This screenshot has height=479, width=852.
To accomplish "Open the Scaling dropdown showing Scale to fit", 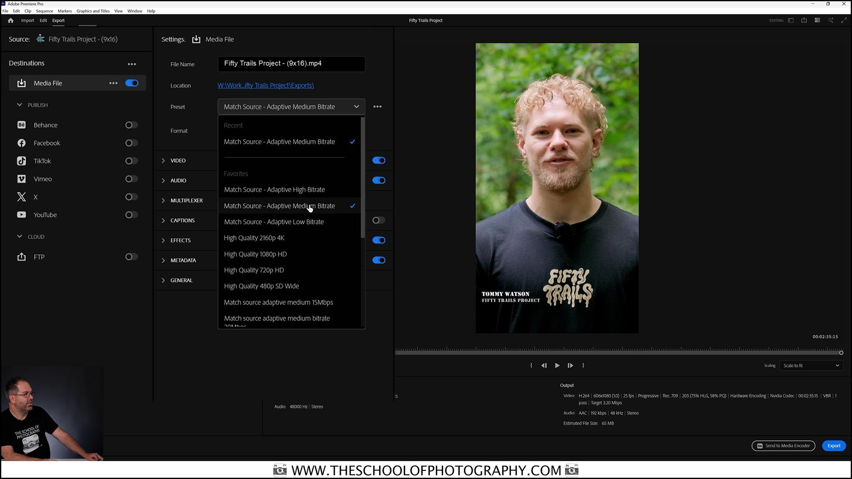I will [811, 365].
